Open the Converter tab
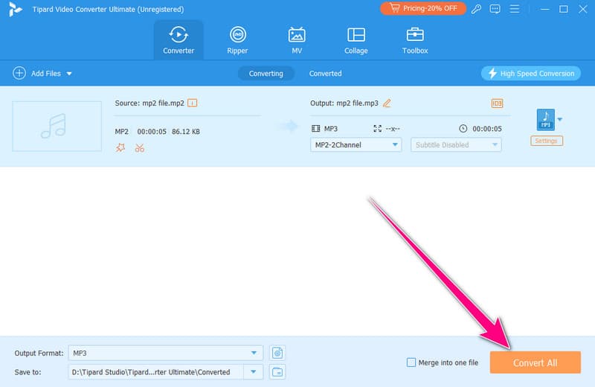This screenshot has height=387, width=595. pos(178,40)
